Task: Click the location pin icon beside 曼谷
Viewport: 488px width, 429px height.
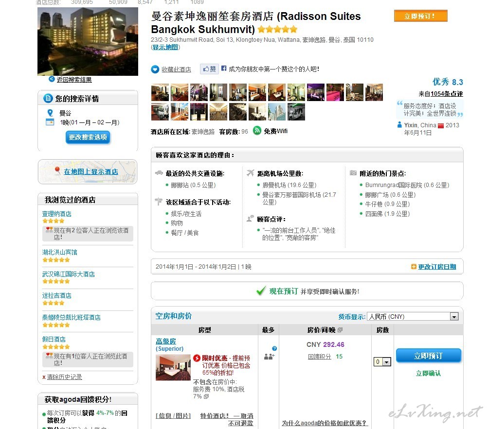Action: (x=50, y=113)
